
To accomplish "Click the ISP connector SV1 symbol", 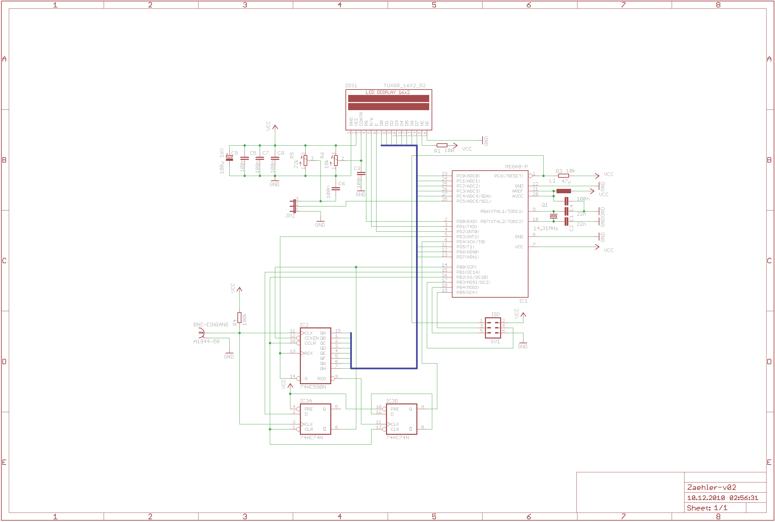I will pos(493,328).
